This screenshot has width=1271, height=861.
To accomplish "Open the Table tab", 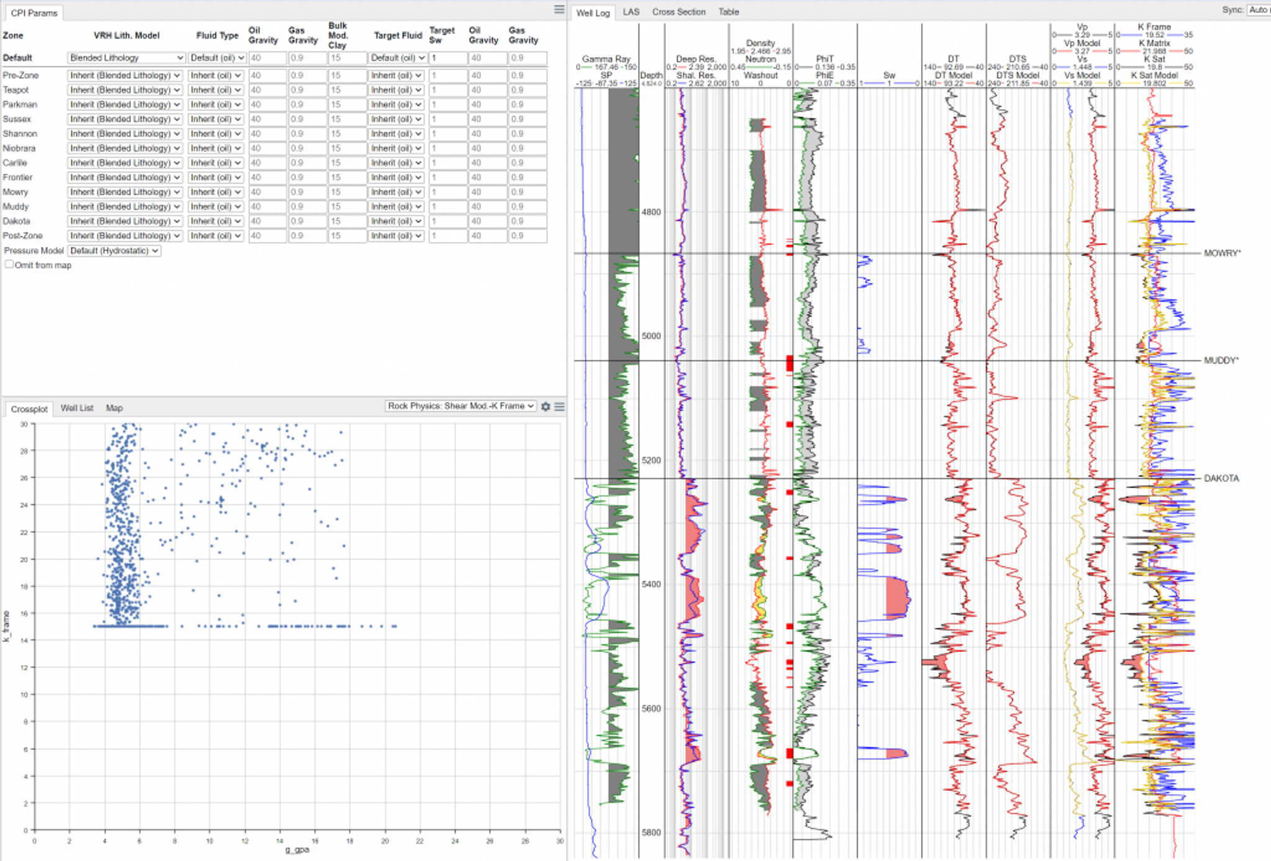I will click(x=729, y=12).
